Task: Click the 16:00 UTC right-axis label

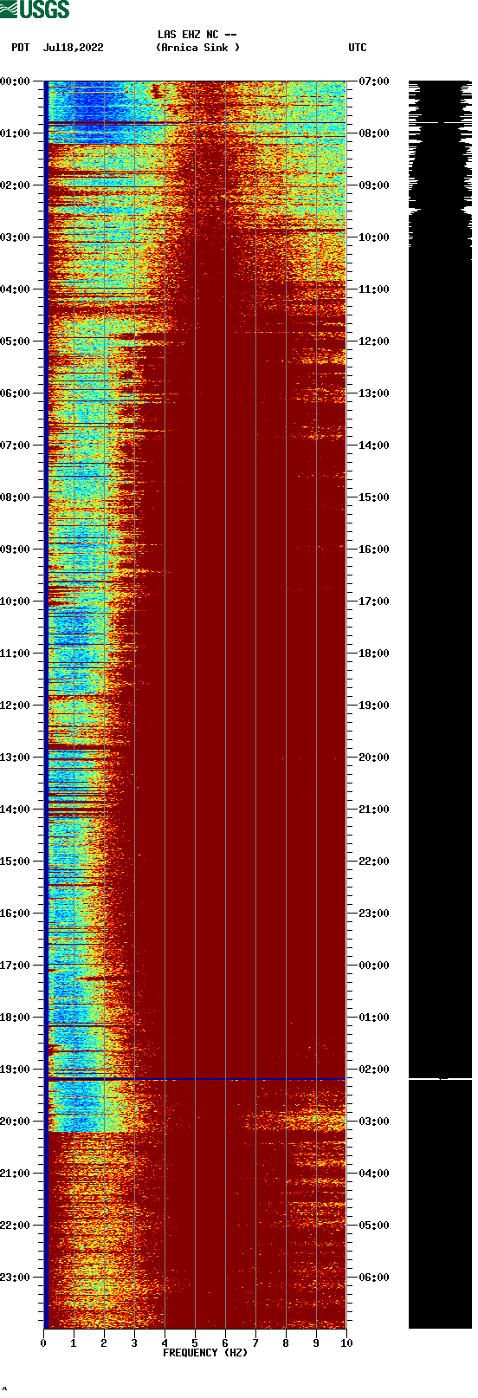Action: [374, 549]
